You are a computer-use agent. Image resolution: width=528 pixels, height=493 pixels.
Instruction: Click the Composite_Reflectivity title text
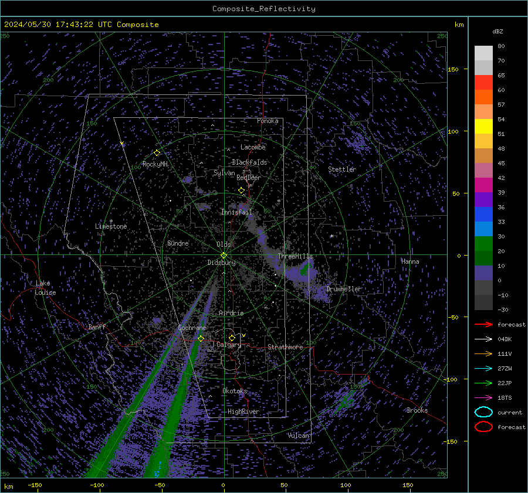pos(263,9)
